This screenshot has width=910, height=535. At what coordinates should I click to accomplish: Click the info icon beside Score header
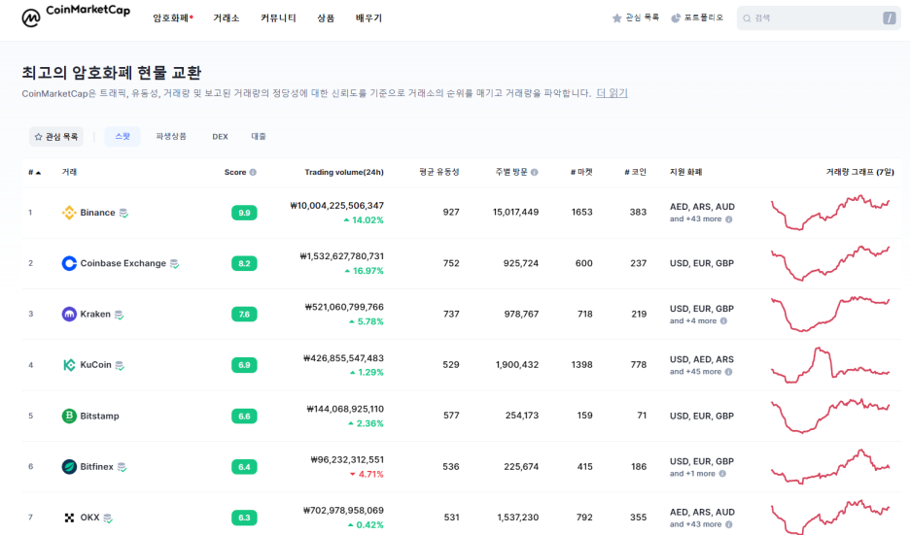(x=253, y=172)
